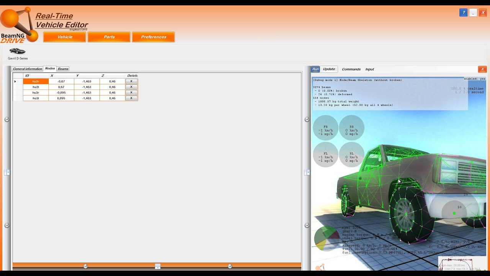This screenshot has height=276, width=490.
Task: Delete node hu2l with its X button
Action: (131, 87)
